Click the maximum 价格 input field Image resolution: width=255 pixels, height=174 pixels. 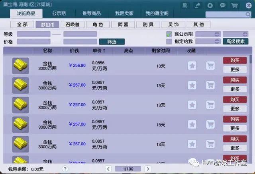80,42
